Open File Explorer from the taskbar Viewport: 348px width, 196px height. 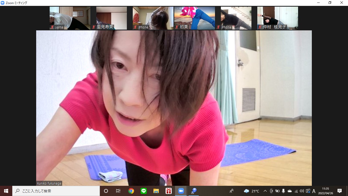156,191
